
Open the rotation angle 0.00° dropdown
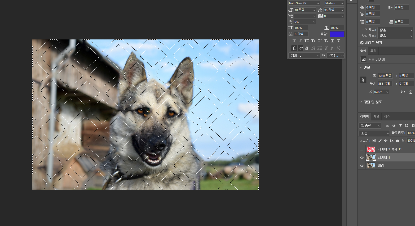[387, 92]
